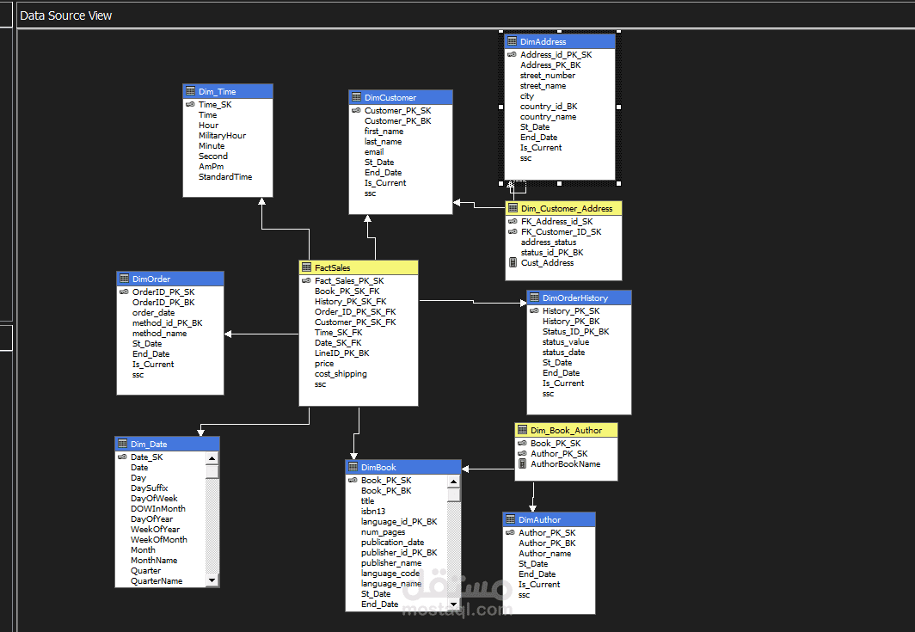Image resolution: width=915 pixels, height=632 pixels.
Task: Click the DimBook scrollbar thumb
Action: coord(454,495)
